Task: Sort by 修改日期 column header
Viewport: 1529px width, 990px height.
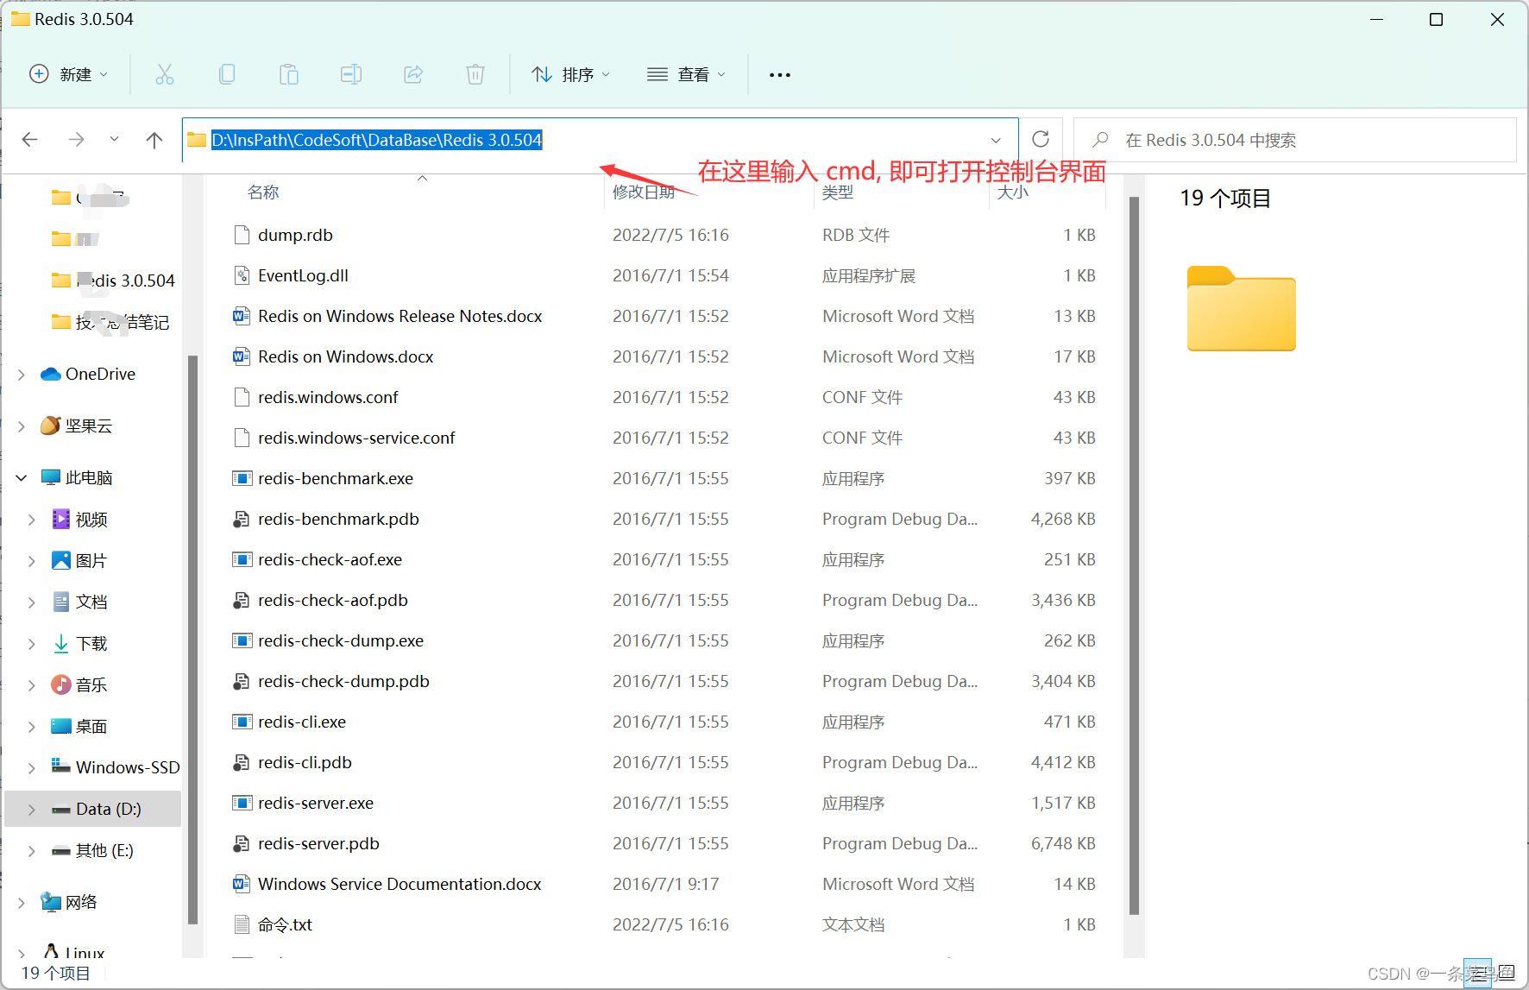Action: tap(644, 192)
